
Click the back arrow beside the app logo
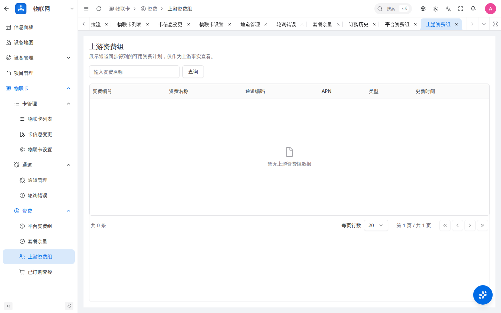6,9
